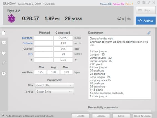The width and height of the screenshot is (157, 118).
Task: Click the completed Duration field 0:28:57
Action: (x=63, y=38)
